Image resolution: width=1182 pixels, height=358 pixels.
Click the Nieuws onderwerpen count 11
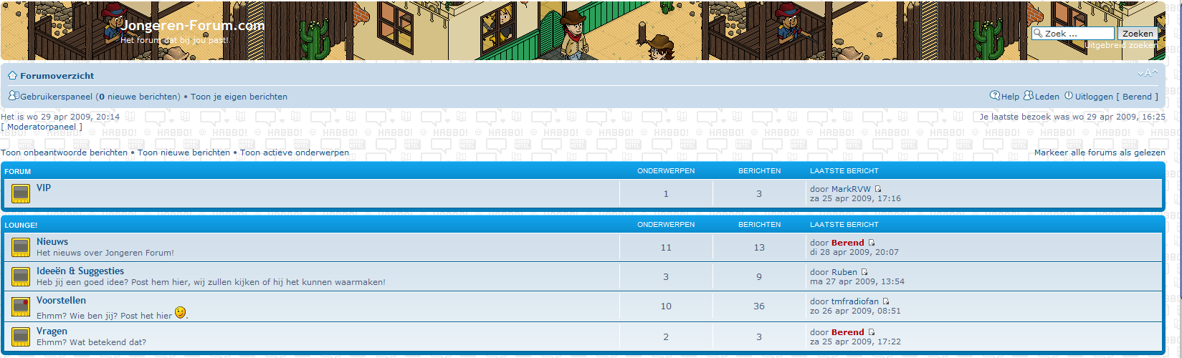[x=666, y=248]
